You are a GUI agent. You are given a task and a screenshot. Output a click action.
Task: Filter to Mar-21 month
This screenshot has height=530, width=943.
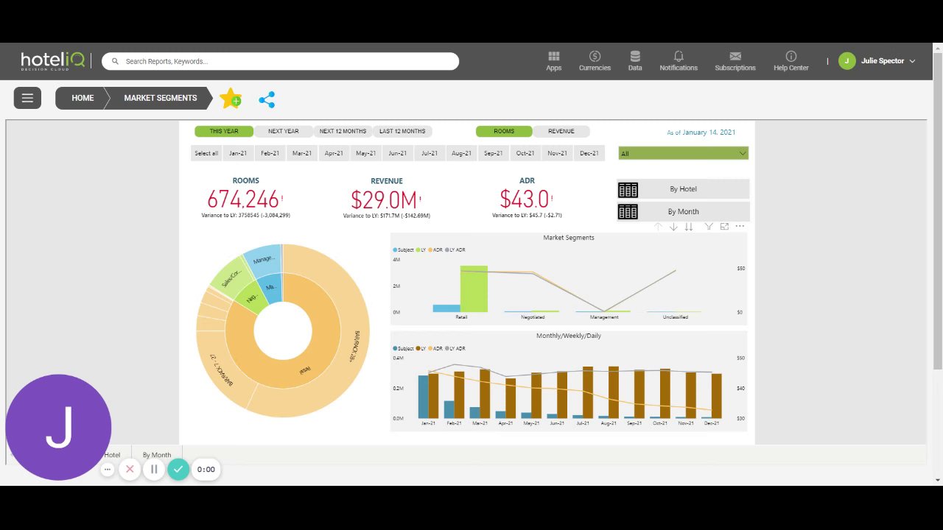302,153
